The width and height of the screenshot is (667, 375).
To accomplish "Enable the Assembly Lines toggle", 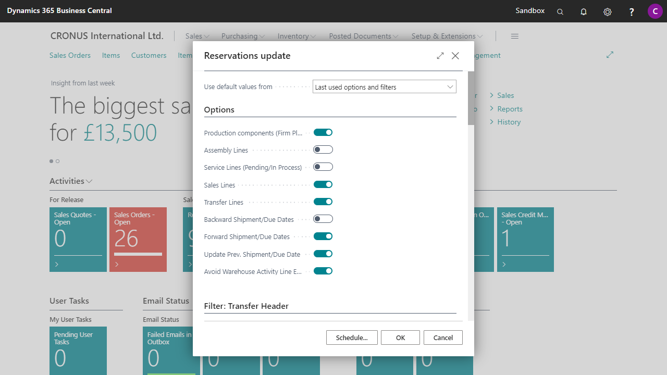I will [323, 150].
